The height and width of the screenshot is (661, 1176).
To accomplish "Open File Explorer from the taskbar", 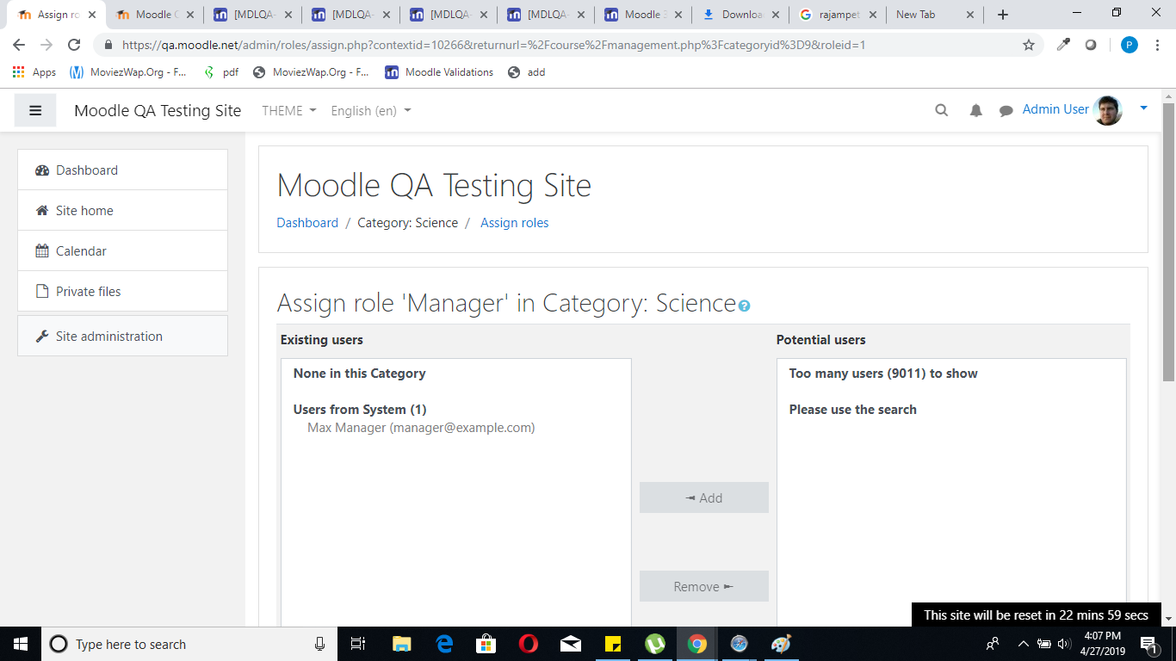I will tap(401, 644).
